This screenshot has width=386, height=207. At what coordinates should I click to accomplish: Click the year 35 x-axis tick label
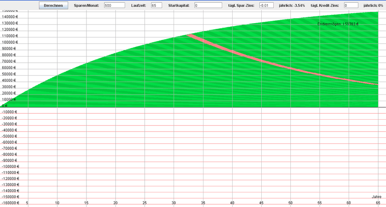203,203
